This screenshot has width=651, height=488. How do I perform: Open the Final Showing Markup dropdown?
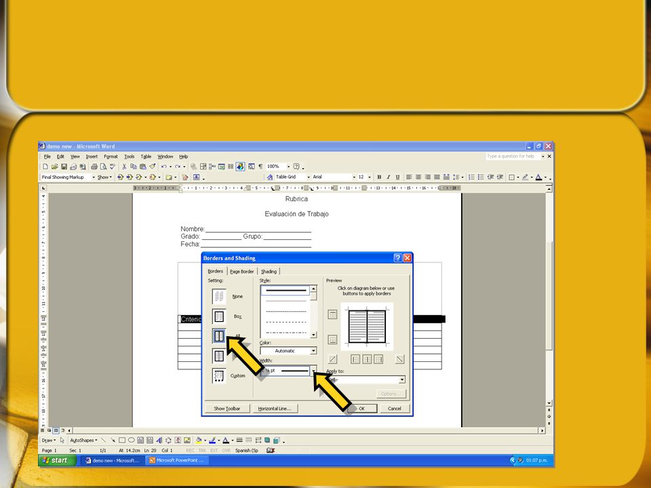point(94,177)
